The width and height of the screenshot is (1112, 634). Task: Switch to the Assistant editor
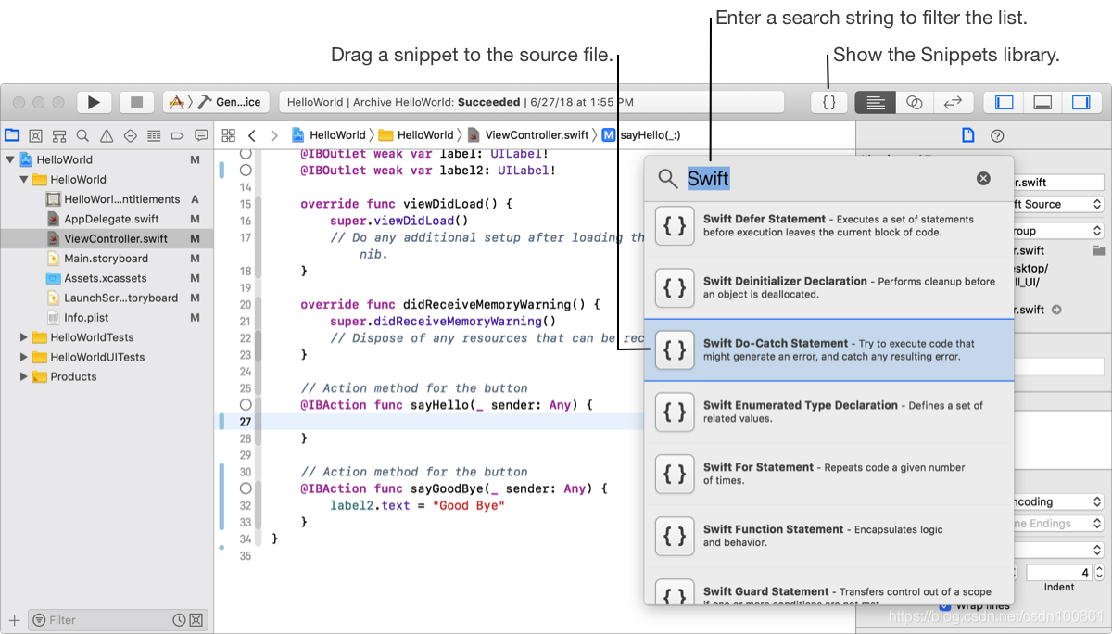pyautogui.click(x=914, y=102)
